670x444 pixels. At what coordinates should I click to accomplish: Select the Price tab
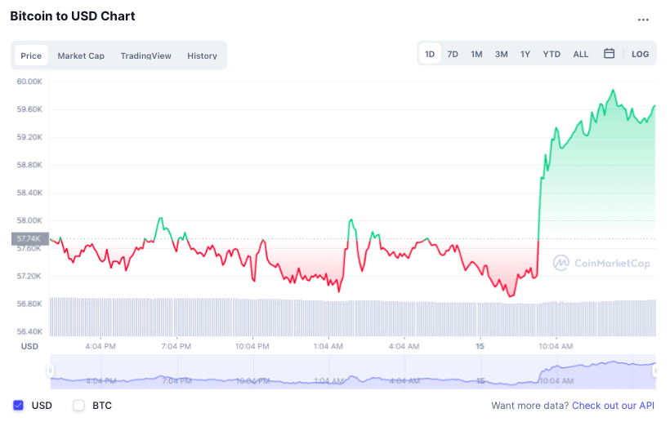click(x=31, y=55)
